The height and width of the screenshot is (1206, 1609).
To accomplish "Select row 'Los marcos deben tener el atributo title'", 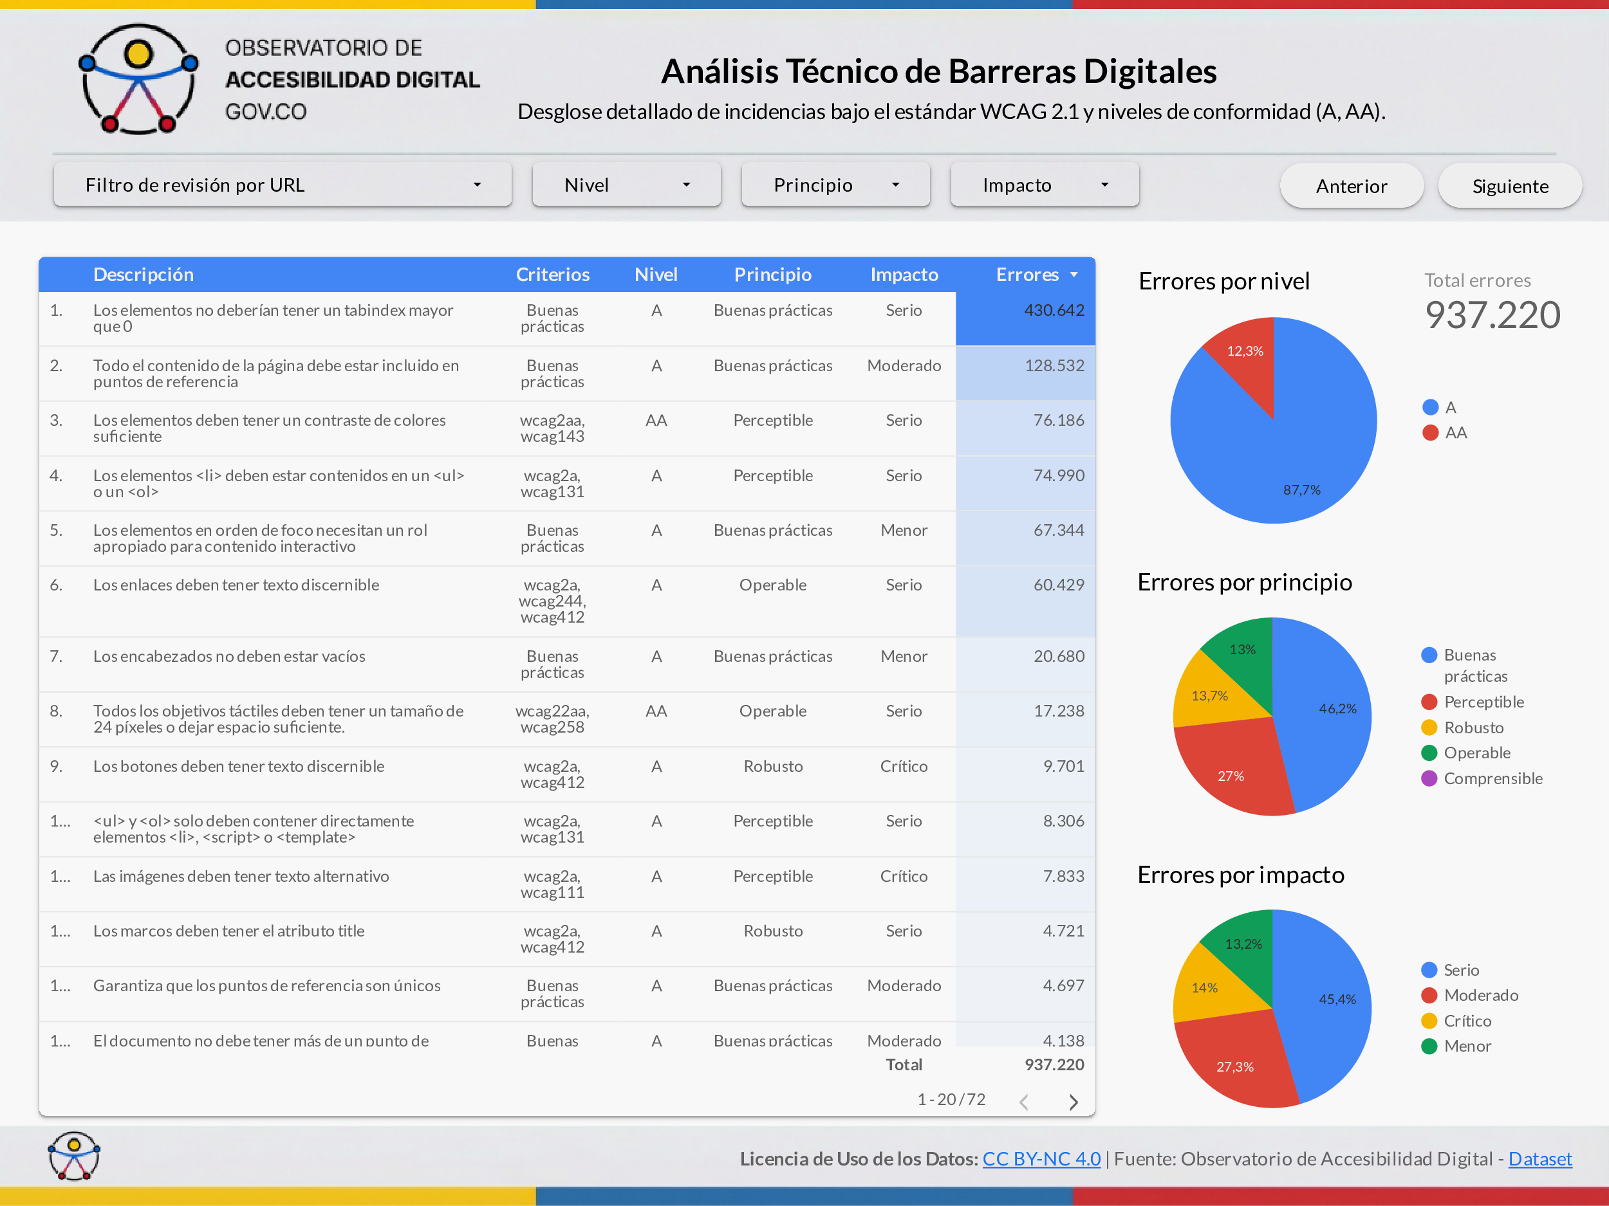I will (568, 939).
